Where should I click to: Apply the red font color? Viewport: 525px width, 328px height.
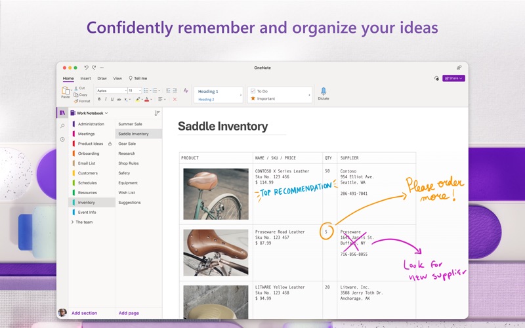click(146, 100)
